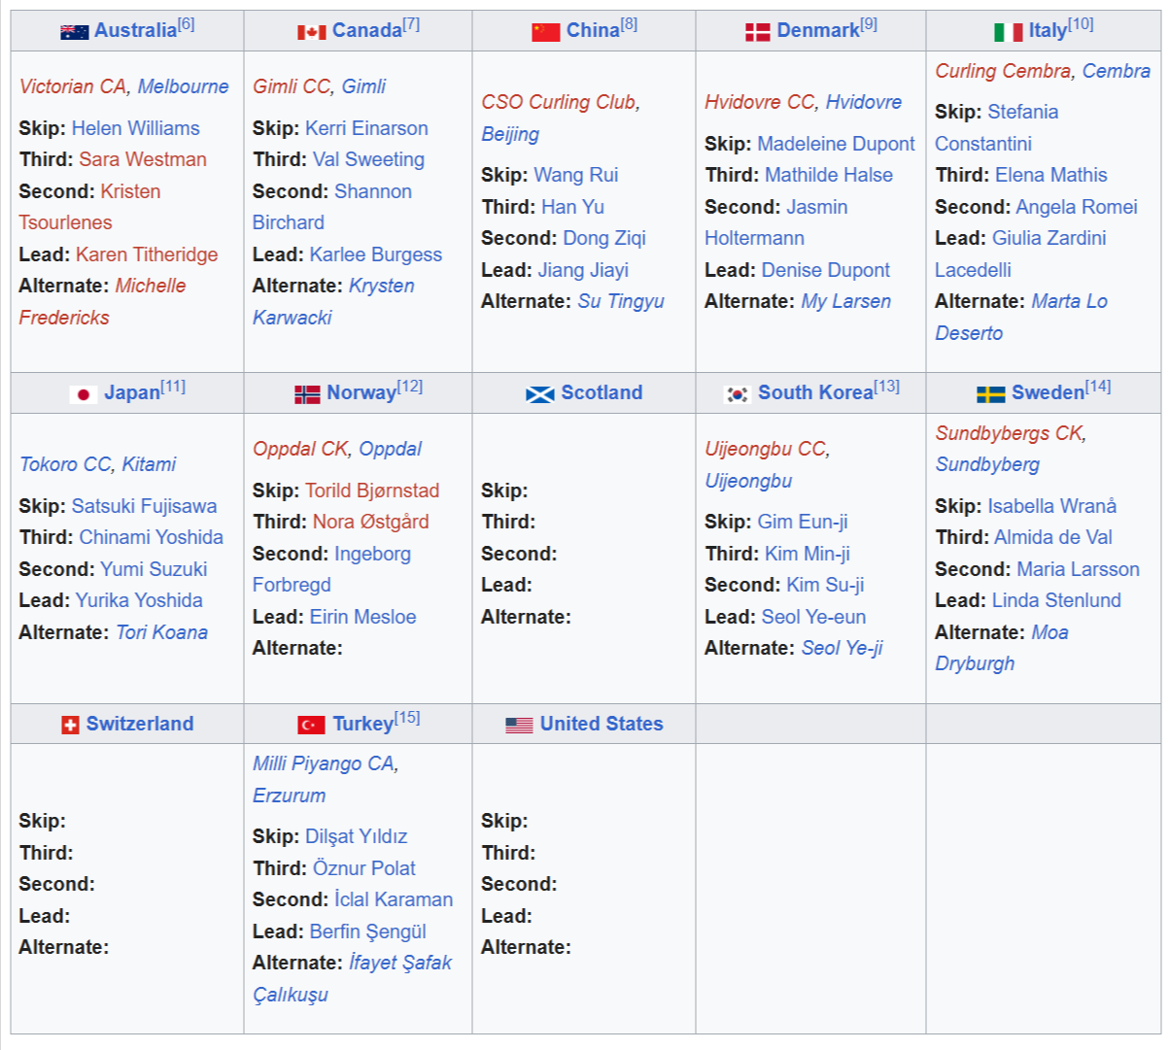This screenshot has height=1050, width=1169.
Task: Open the Australia country link
Action: coord(135,31)
